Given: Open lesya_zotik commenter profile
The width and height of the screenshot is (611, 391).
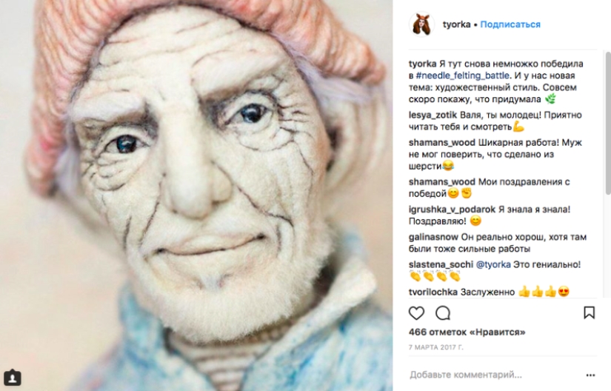Looking at the screenshot, I should pos(433,116).
